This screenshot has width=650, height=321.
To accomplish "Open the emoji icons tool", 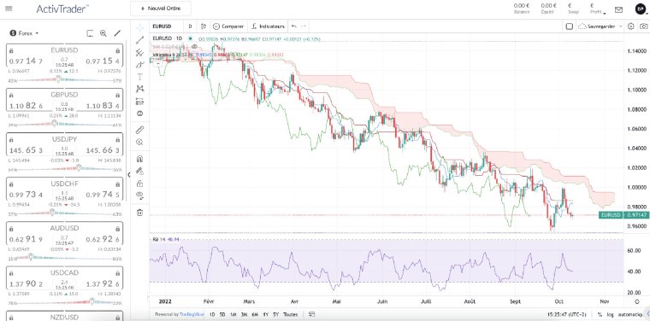I will (x=140, y=114).
